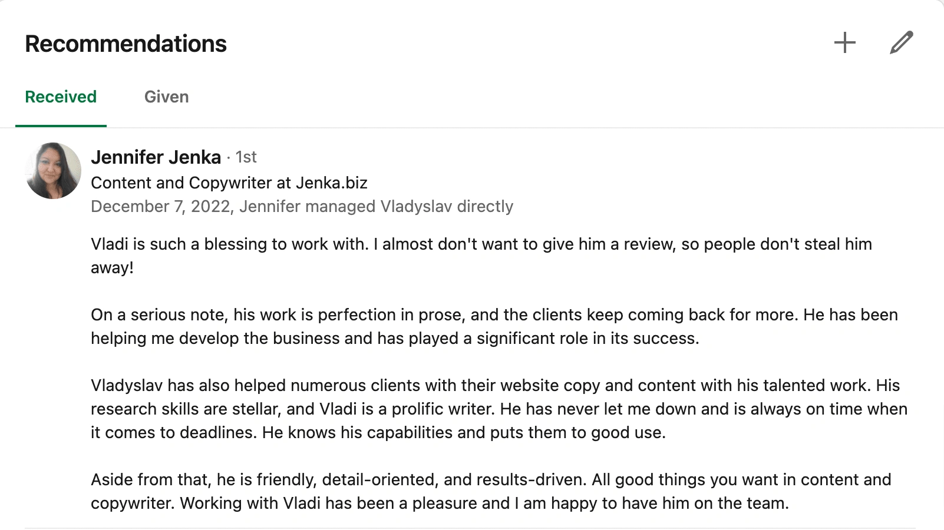Click the pencil icon to edit recommendations
This screenshot has width=944, height=530.
click(901, 43)
